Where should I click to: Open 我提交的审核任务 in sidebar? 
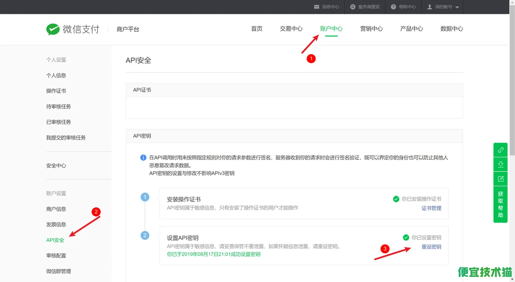point(66,138)
